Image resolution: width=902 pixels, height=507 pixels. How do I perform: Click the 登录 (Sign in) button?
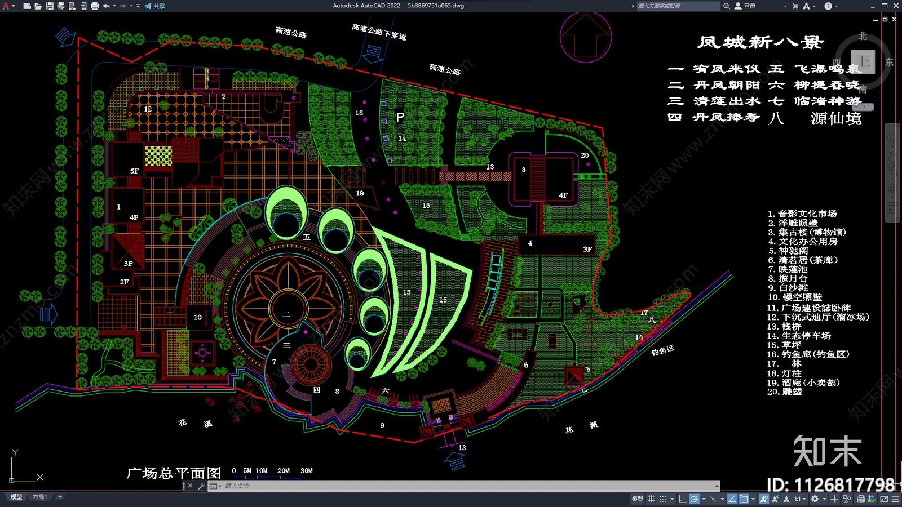point(745,6)
